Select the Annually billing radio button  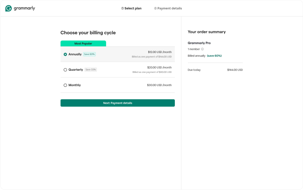tap(65, 54)
